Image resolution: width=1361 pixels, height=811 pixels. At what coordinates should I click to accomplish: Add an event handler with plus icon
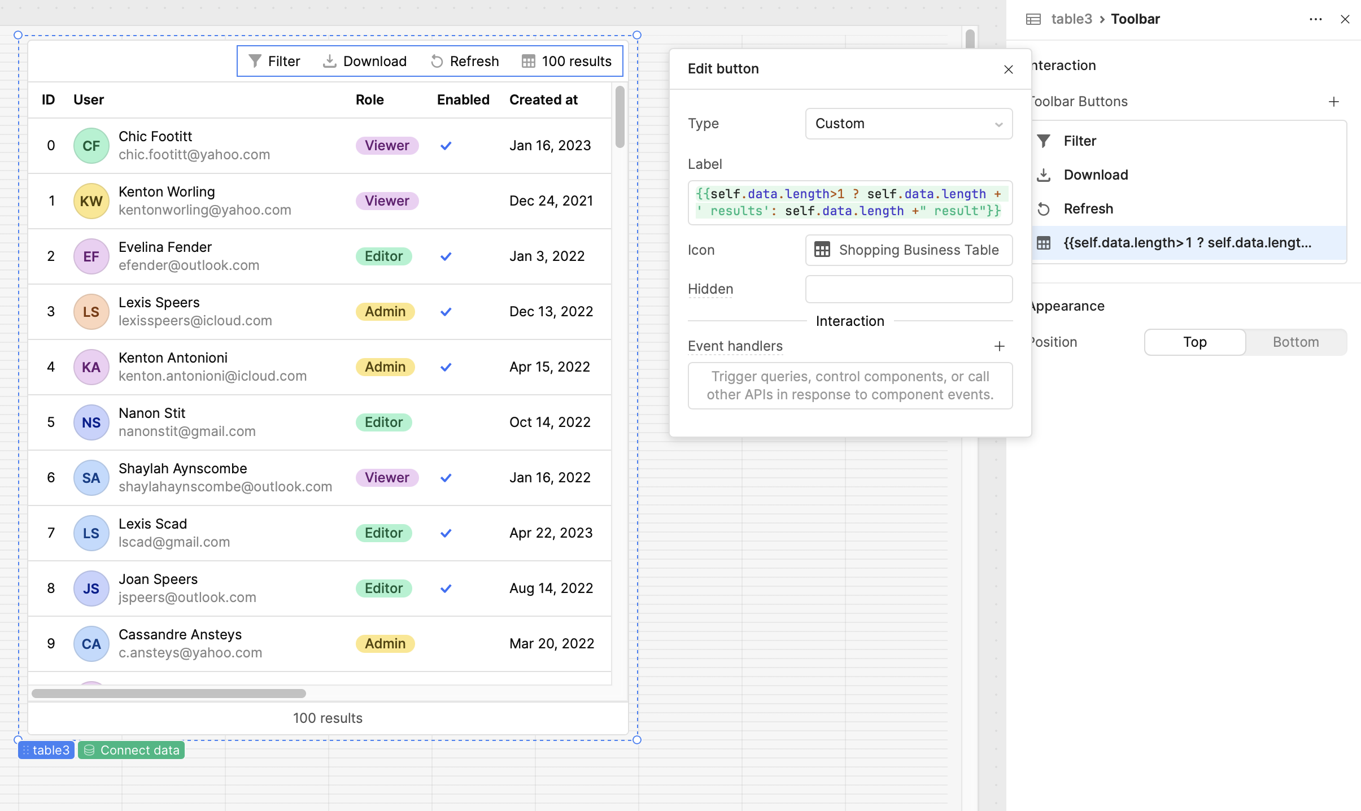999,346
